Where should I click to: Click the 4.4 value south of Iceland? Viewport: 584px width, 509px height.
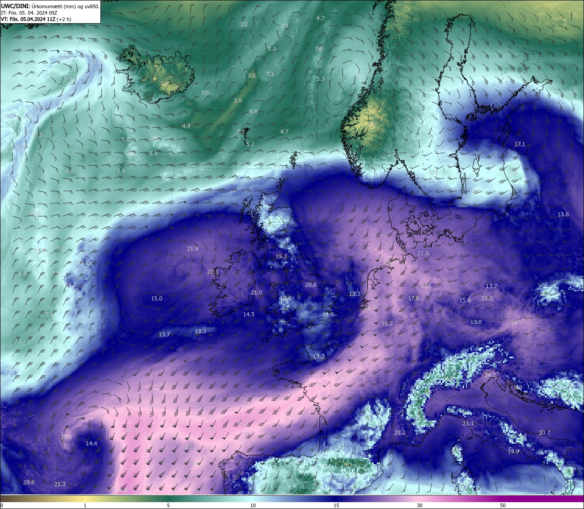point(186,126)
